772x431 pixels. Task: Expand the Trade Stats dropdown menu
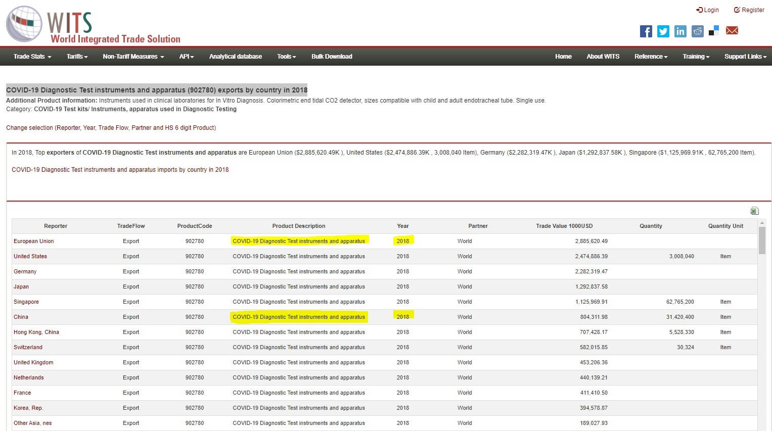tap(32, 57)
